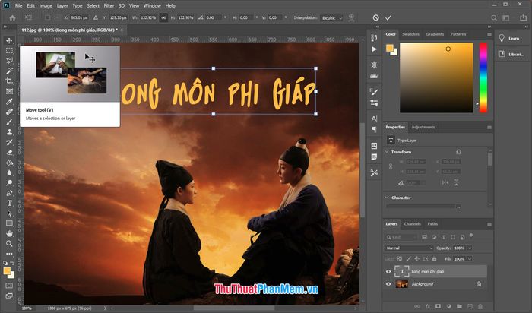Collapse the Character section in Properties
The height and width of the screenshot is (313, 532).
[x=387, y=197]
